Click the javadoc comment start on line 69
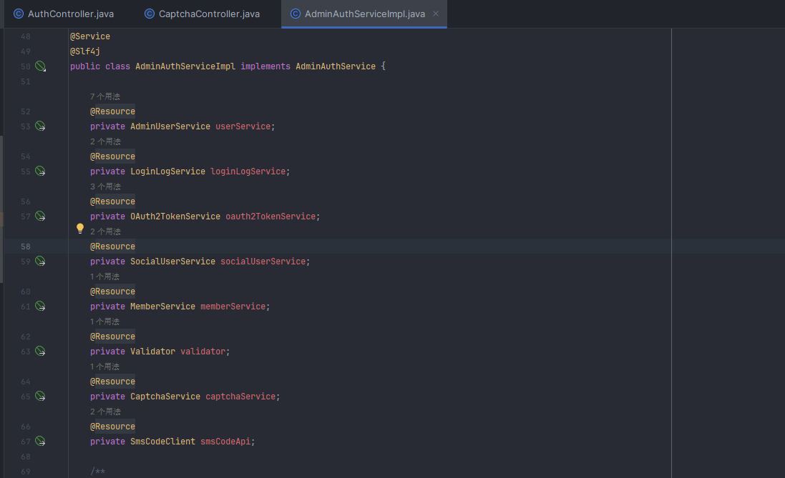The image size is (785, 478). coord(97,472)
